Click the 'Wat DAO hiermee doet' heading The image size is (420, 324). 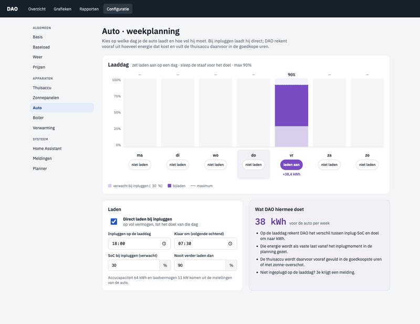279,210
